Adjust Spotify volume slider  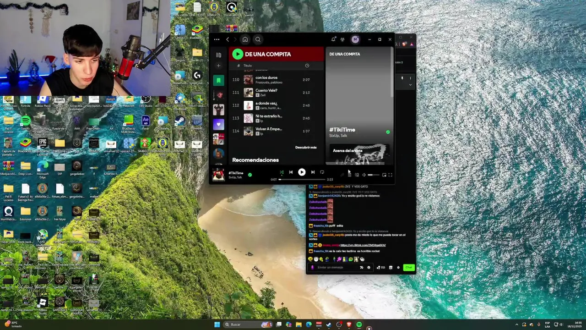(x=374, y=175)
